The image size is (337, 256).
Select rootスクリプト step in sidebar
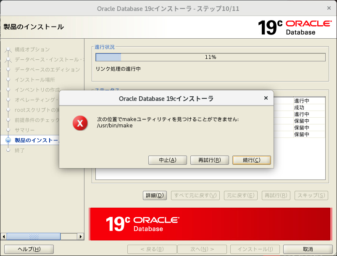pos(37,110)
